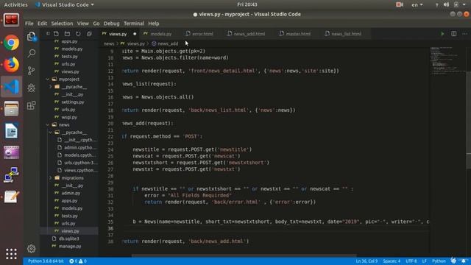
Task: Split the editor to the right
Action: 454,34
